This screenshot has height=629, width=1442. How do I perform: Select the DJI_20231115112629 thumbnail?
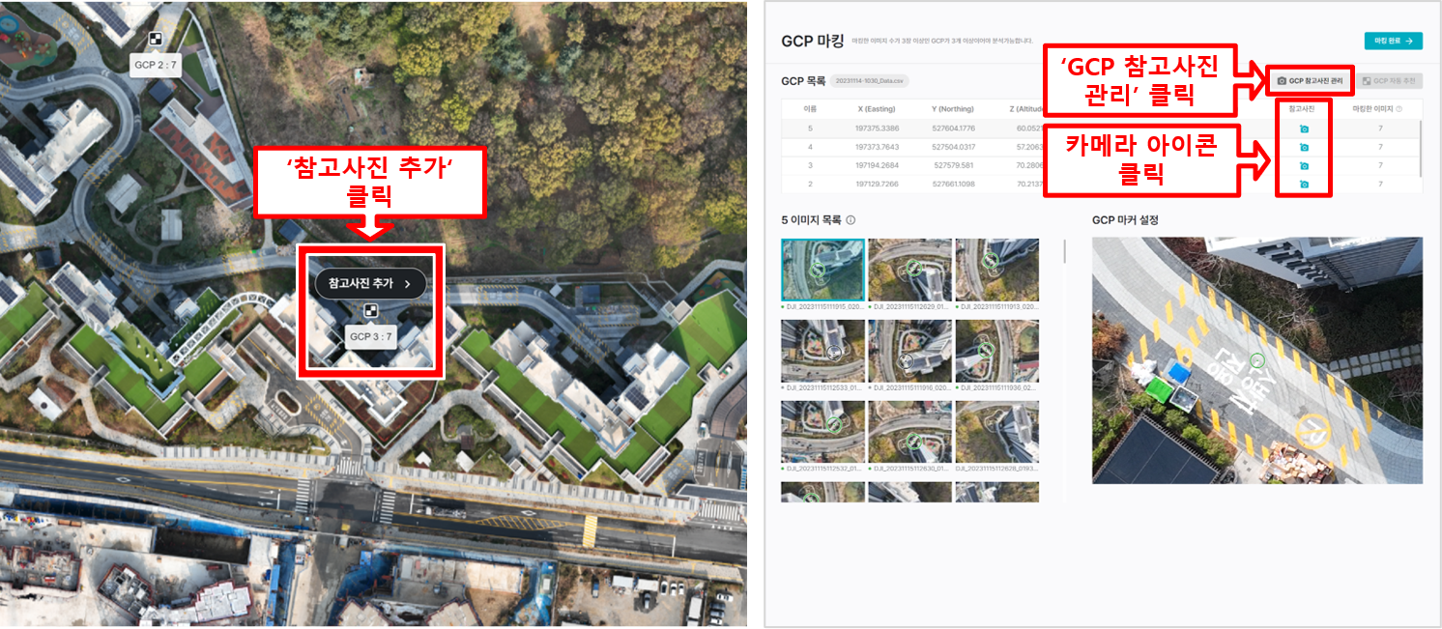coord(911,268)
